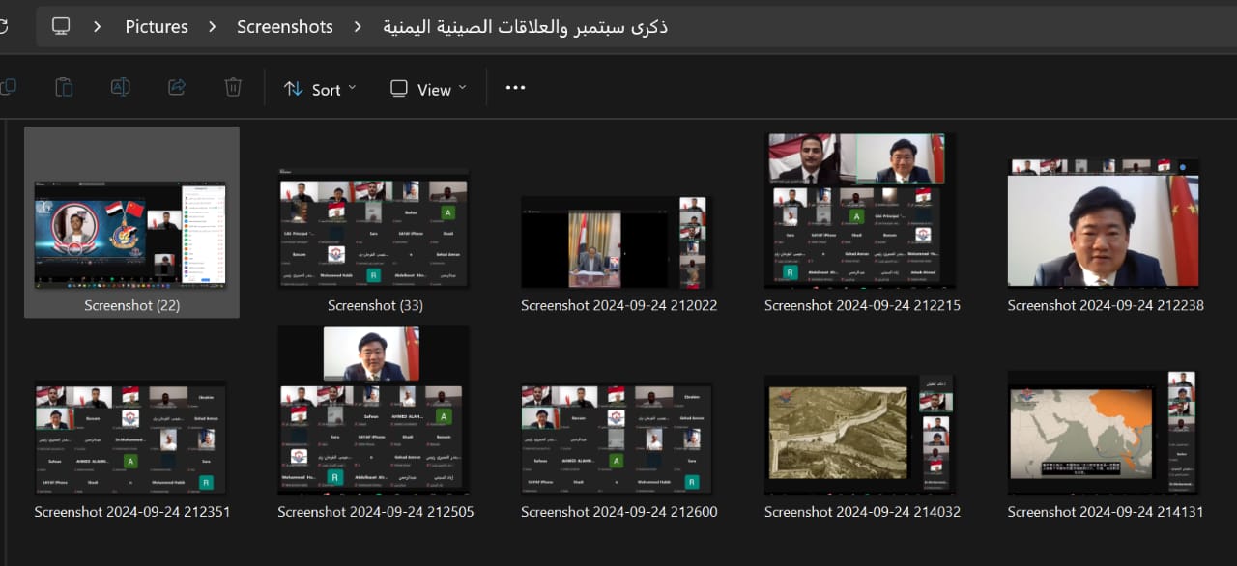The image size is (1237, 566).
Task: Expand the chevron right after Screenshots breadcrumb
Action: (358, 27)
